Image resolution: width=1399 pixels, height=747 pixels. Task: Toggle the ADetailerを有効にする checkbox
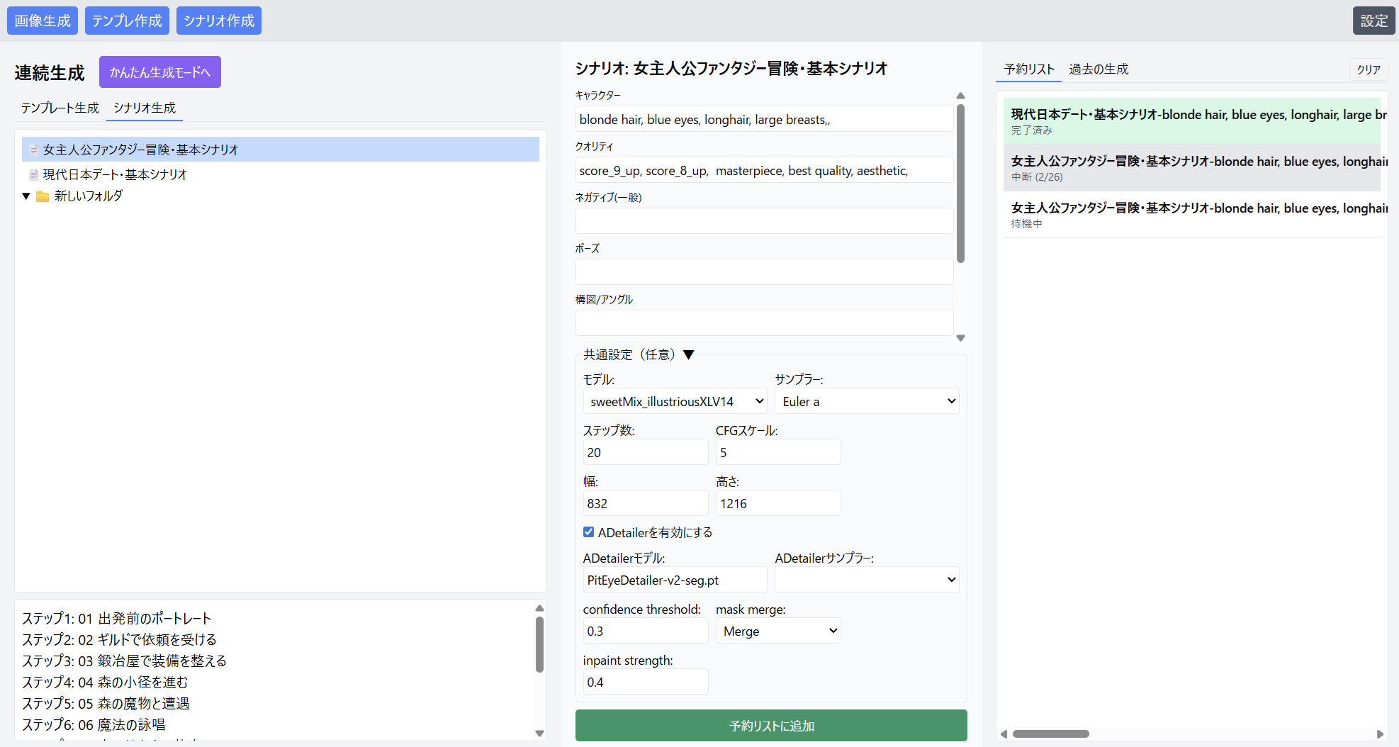[588, 532]
